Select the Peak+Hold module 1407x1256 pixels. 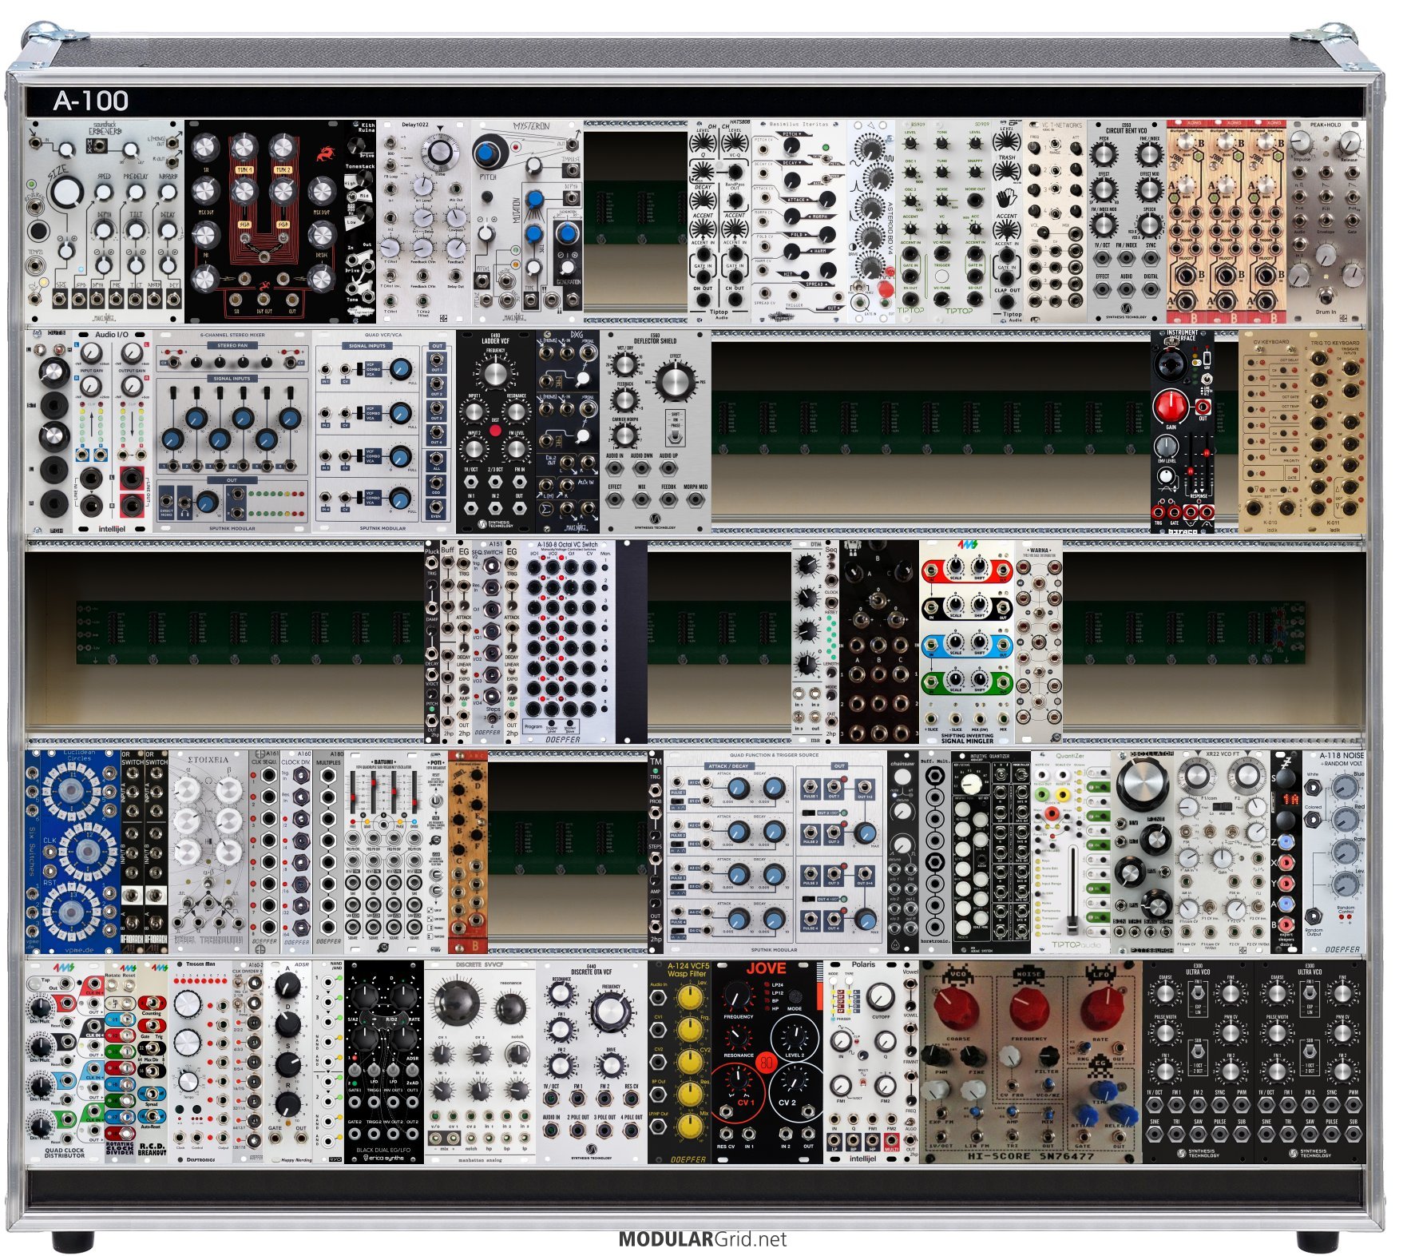click(1326, 221)
